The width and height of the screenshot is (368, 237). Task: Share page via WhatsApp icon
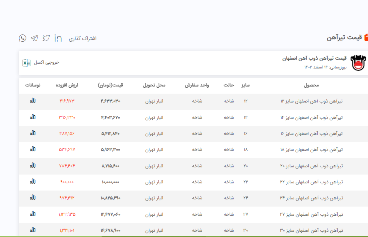pyautogui.click(x=22, y=38)
